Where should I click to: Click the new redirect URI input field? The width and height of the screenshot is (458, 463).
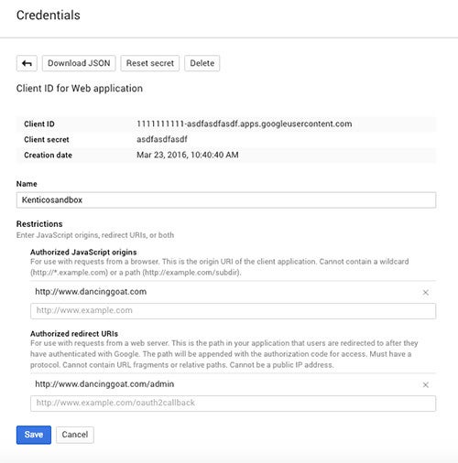[x=233, y=404]
